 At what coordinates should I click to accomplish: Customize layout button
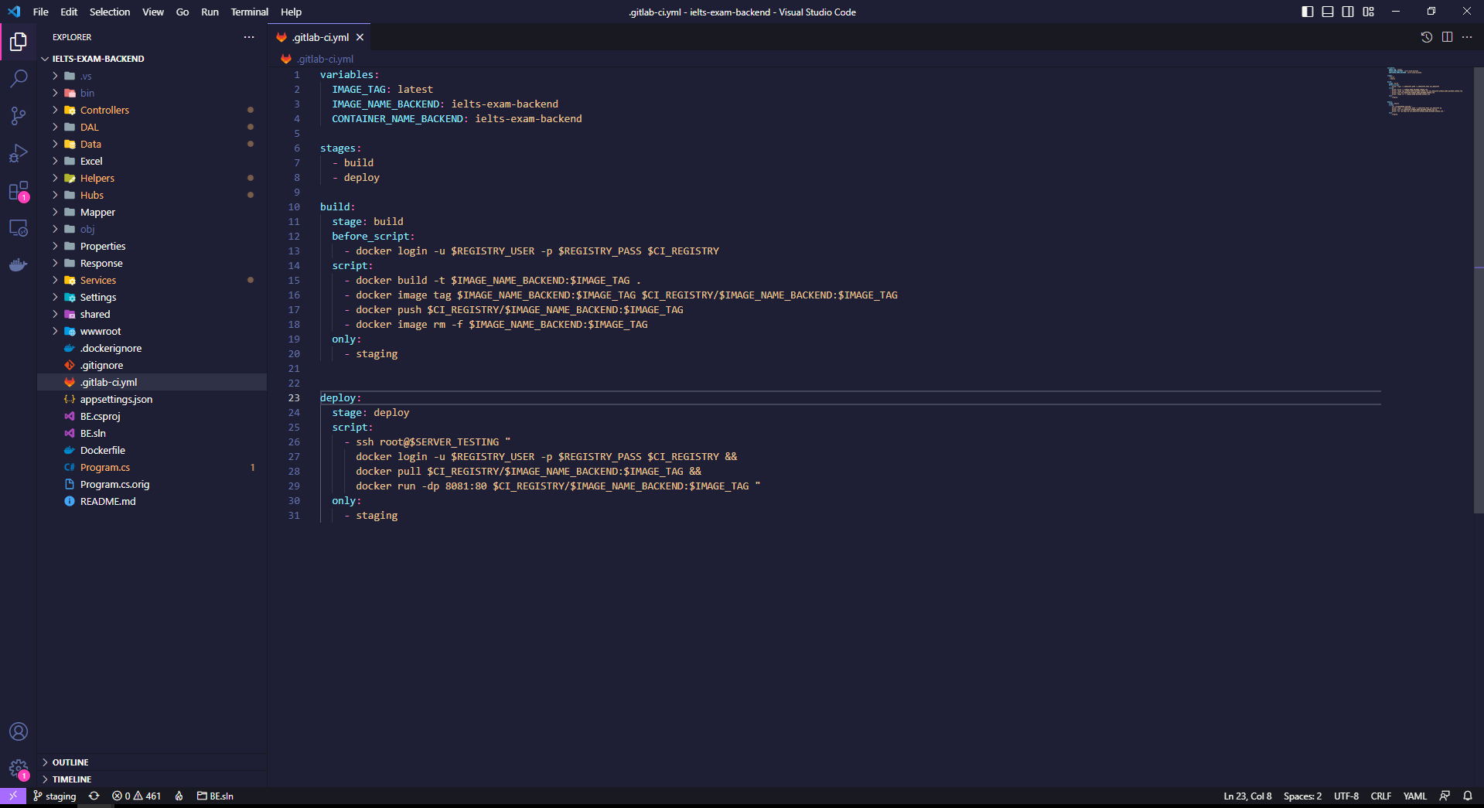[1369, 12]
